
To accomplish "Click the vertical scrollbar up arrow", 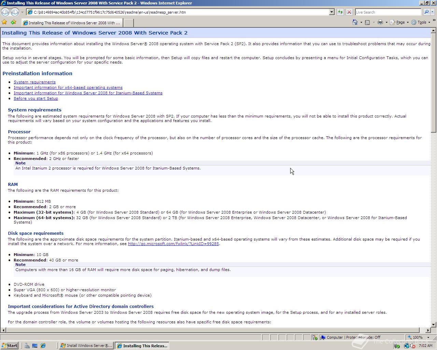I will [434, 31].
